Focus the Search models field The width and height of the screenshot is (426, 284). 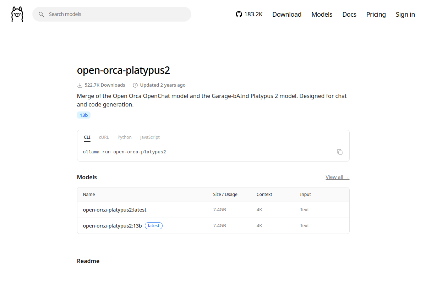[x=112, y=14]
